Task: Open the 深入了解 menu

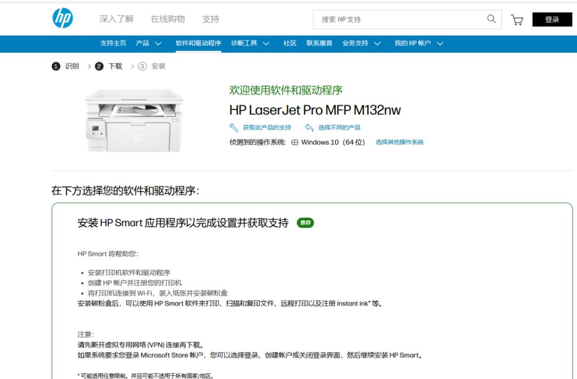Action: pyautogui.click(x=116, y=19)
